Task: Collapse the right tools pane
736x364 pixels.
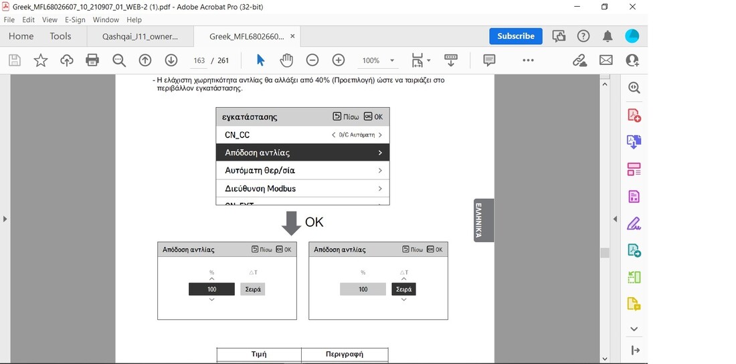Action: [616, 219]
